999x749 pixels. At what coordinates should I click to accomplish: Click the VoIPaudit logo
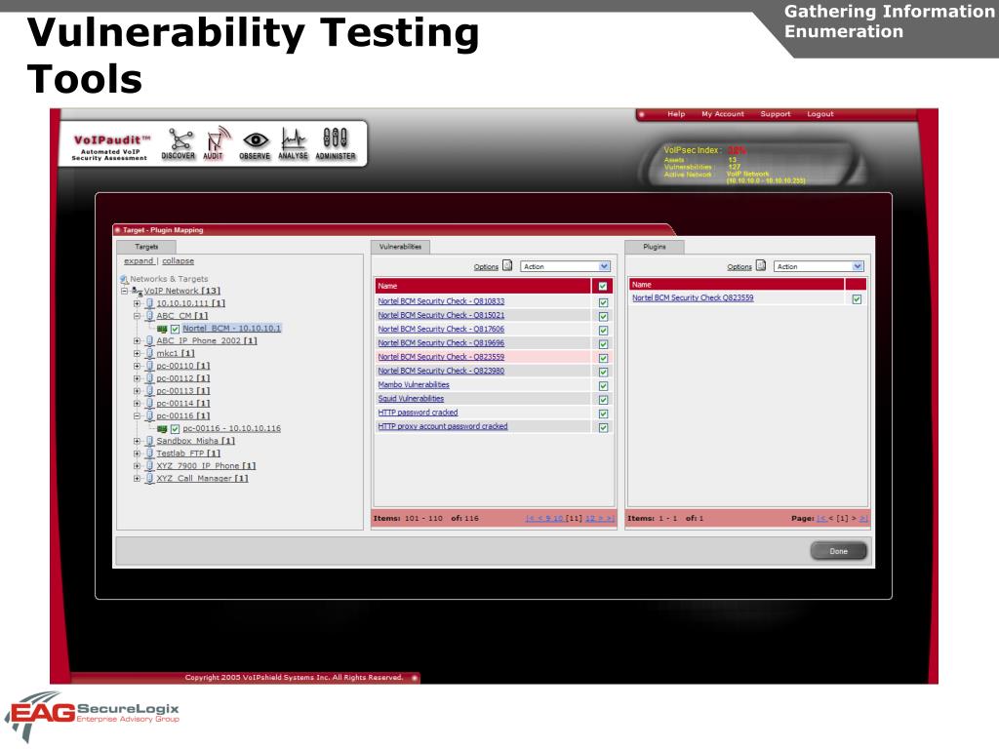click(x=109, y=146)
